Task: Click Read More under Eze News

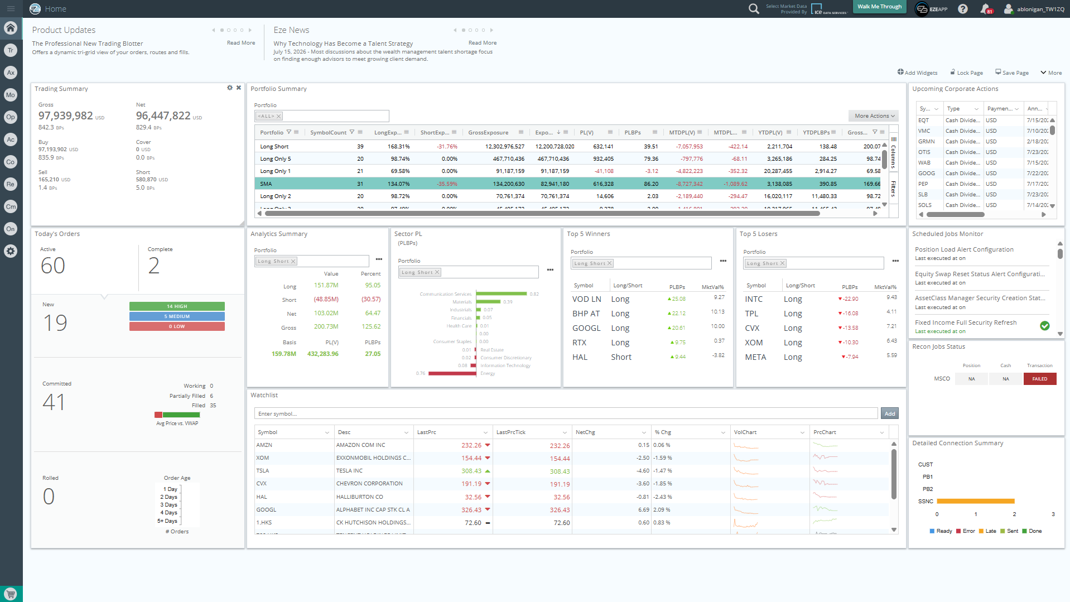Action: click(x=483, y=43)
